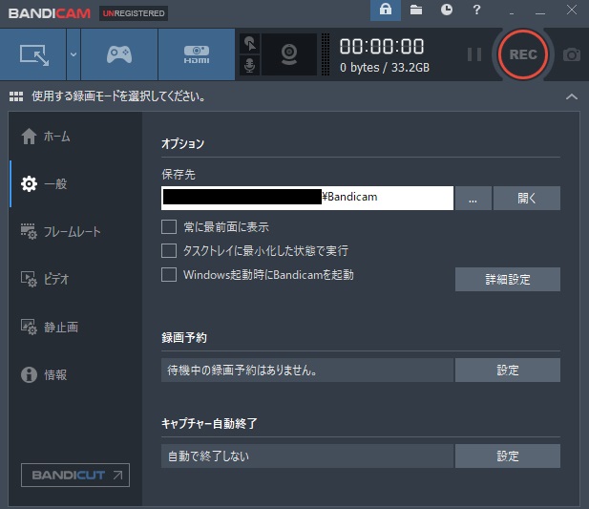
Task: Open the 一般 settings tab
Action: point(75,183)
